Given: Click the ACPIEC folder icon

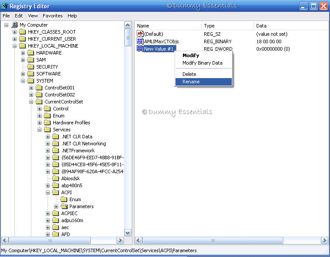Looking at the screenshot, I should pos(56,213).
